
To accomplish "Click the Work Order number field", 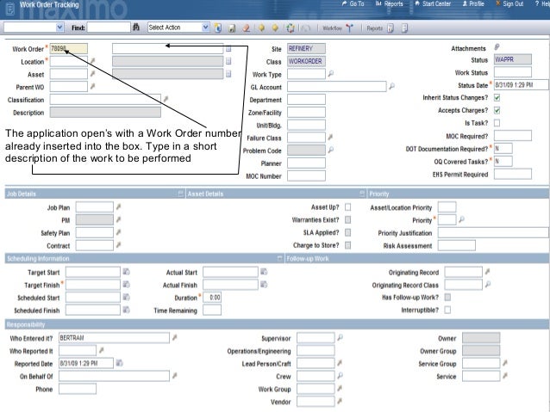I will pyautogui.click(x=69, y=49).
